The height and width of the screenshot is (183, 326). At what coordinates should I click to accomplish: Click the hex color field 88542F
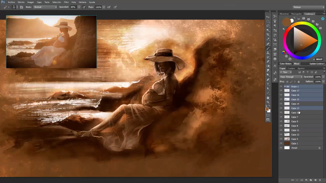point(319,59)
